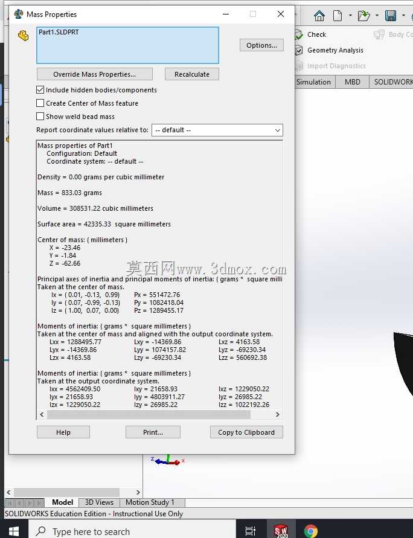
Task: Click left arrow of feature tree scrollbar
Action: (8, 492)
